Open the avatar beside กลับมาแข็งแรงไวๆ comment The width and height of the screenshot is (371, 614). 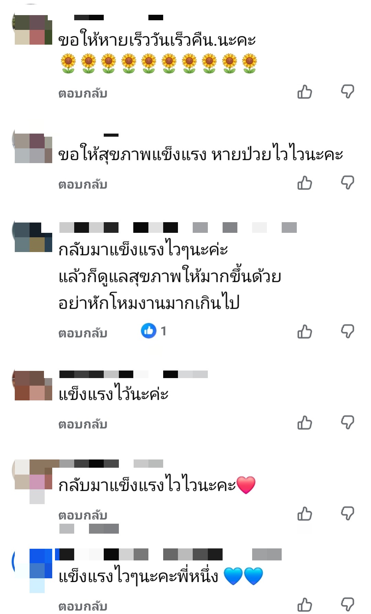[32, 237]
